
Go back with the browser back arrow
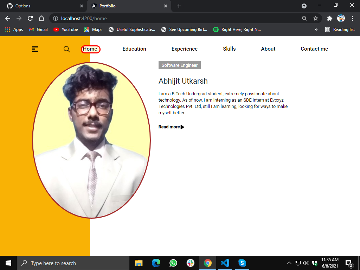8,18
